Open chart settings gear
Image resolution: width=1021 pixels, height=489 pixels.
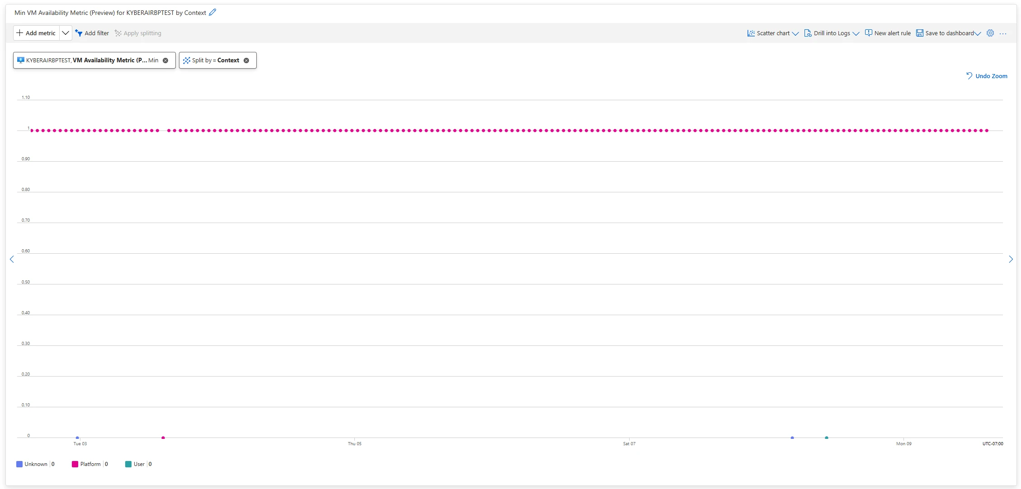tap(990, 33)
